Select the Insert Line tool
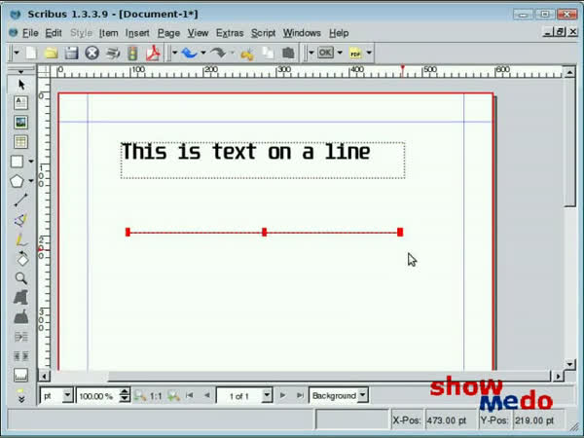 (20, 200)
